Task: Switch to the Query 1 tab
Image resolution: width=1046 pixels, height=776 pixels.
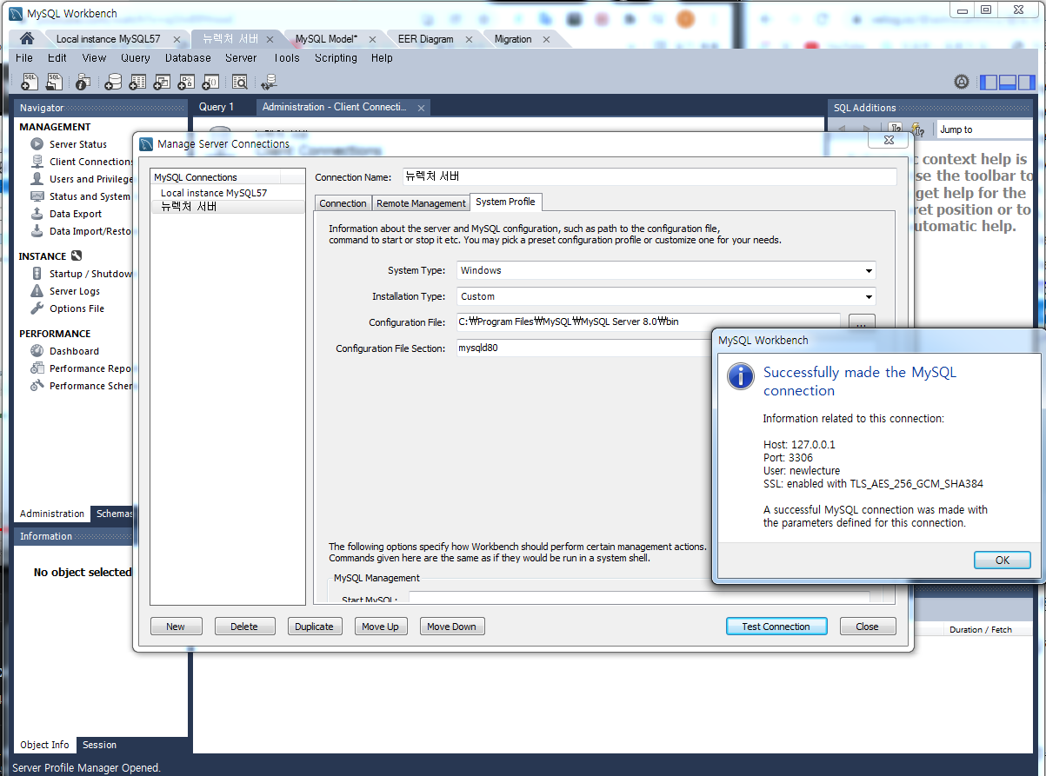Action: pos(217,107)
